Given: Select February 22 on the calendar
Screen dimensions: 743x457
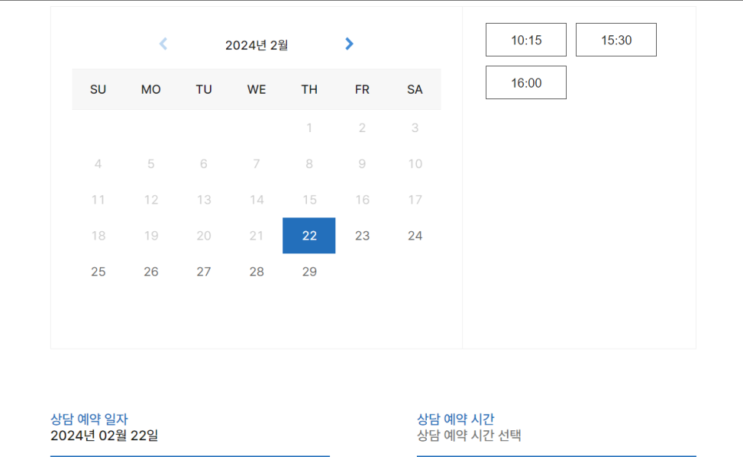Looking at the screenshot, I should click(309, 236).
